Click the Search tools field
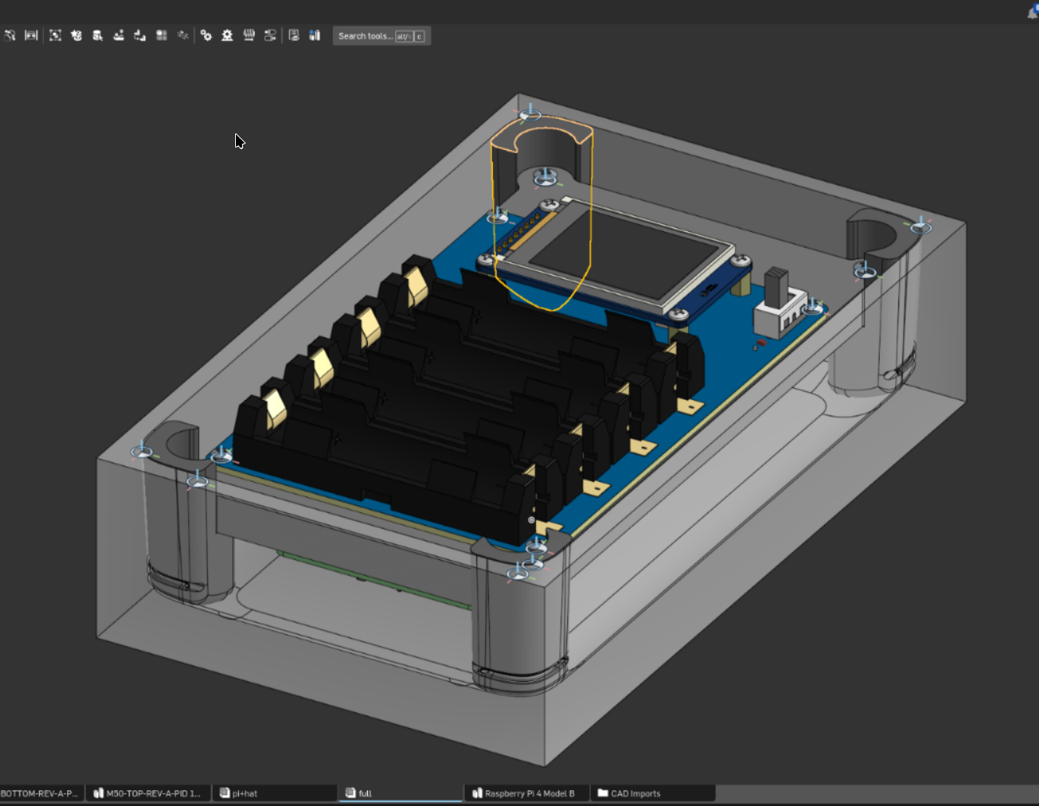This screenshot has height=806, width=1039. [x=366, y=36]
